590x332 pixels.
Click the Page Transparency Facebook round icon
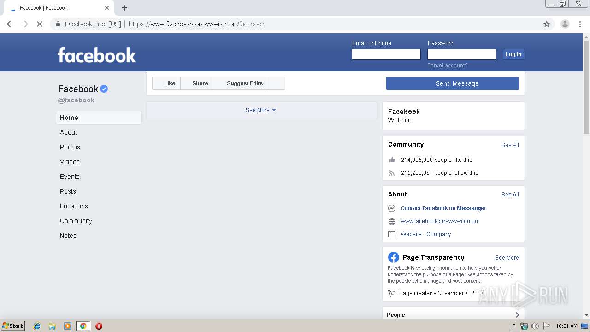click(x=394, y=257)
